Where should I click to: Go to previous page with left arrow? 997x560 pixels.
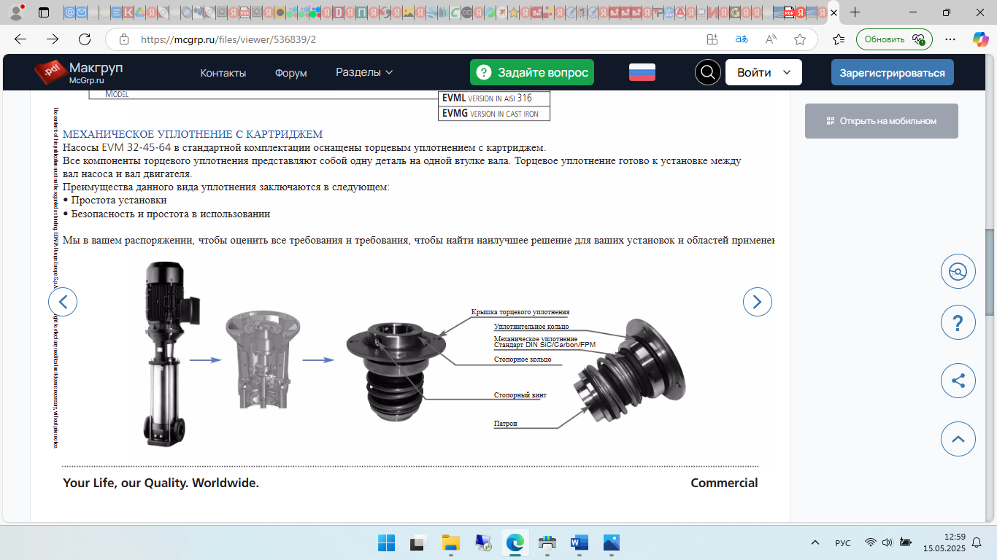click(x=63, y=301)
